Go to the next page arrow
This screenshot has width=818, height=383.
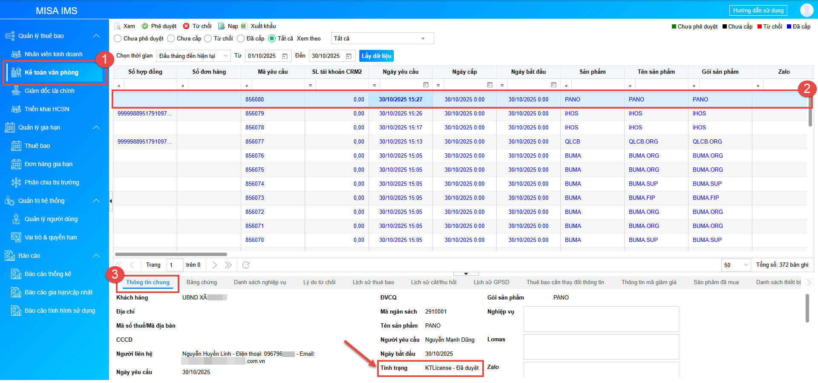pyautogui.click(x=215, y=265)
